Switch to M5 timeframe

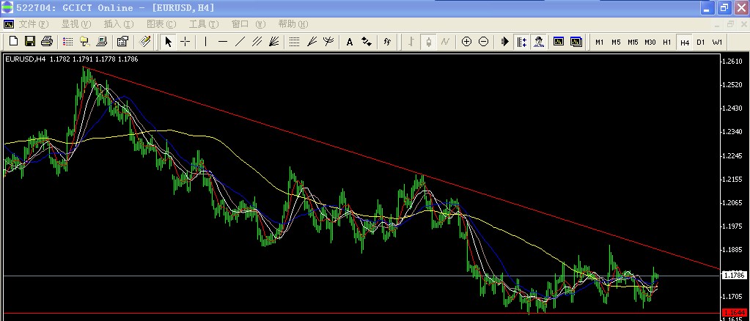point(616,42)
